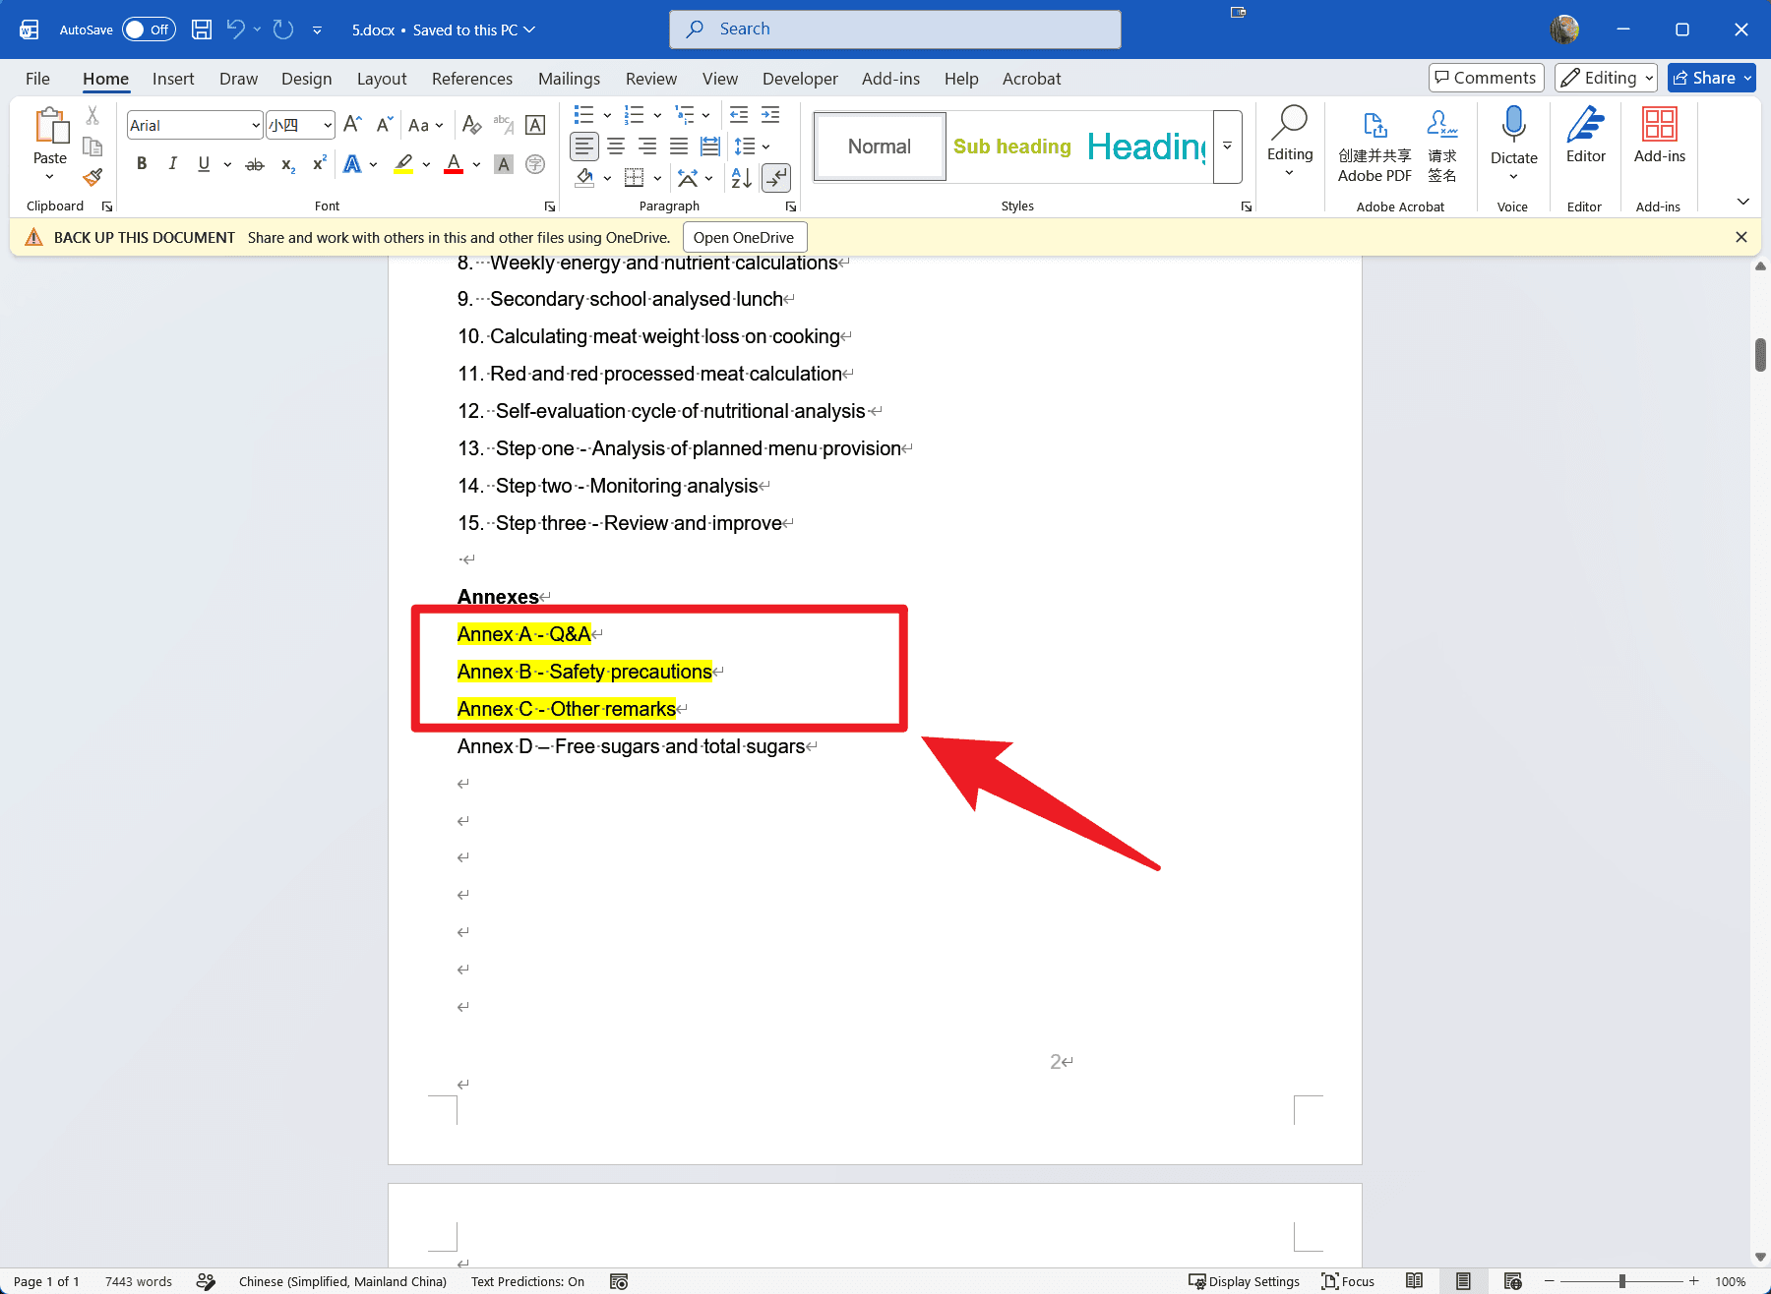This screenshot has height=1294, width=1771.
Task: Toggle Superscript formatting
Action: (x=319, y=164)
